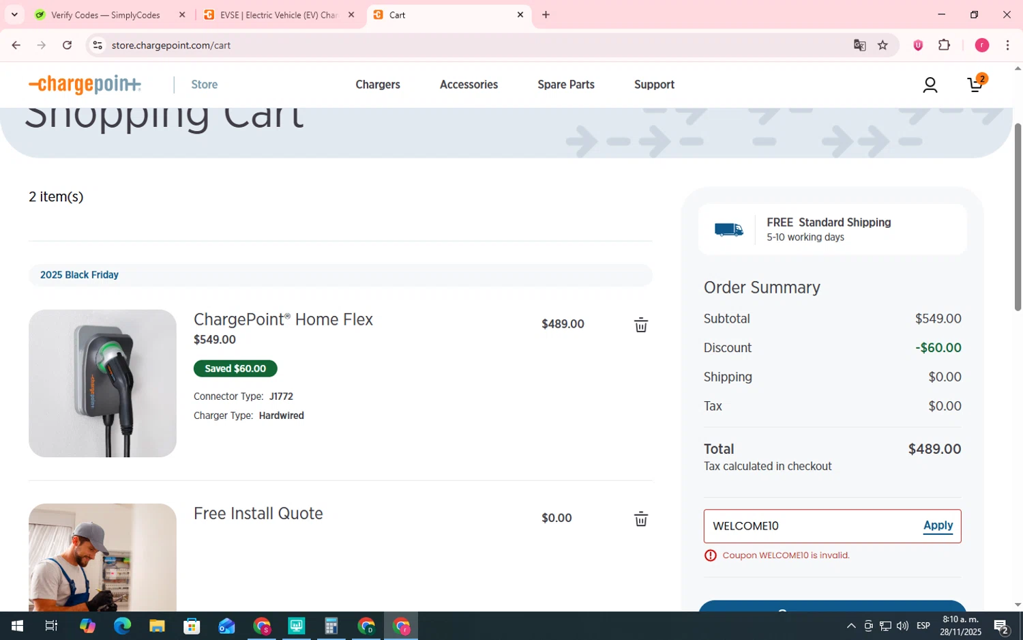Apply the coupon code

(x=938, y=525)
